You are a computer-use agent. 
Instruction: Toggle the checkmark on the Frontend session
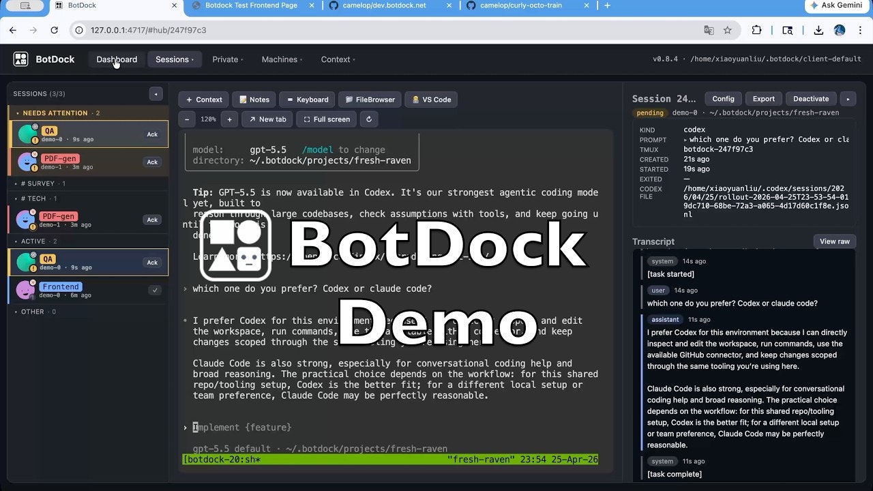[x=156, y=291]
